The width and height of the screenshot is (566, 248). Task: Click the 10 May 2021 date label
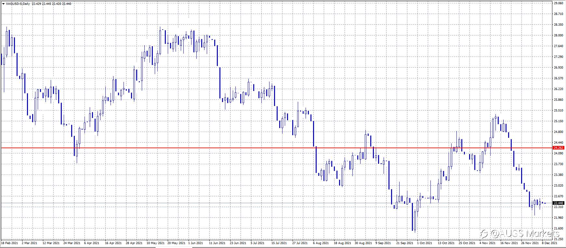155,243
